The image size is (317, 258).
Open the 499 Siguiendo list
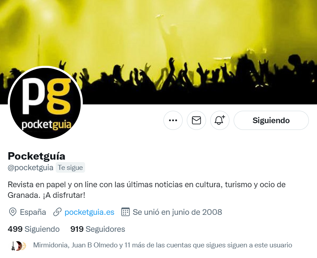34,229
